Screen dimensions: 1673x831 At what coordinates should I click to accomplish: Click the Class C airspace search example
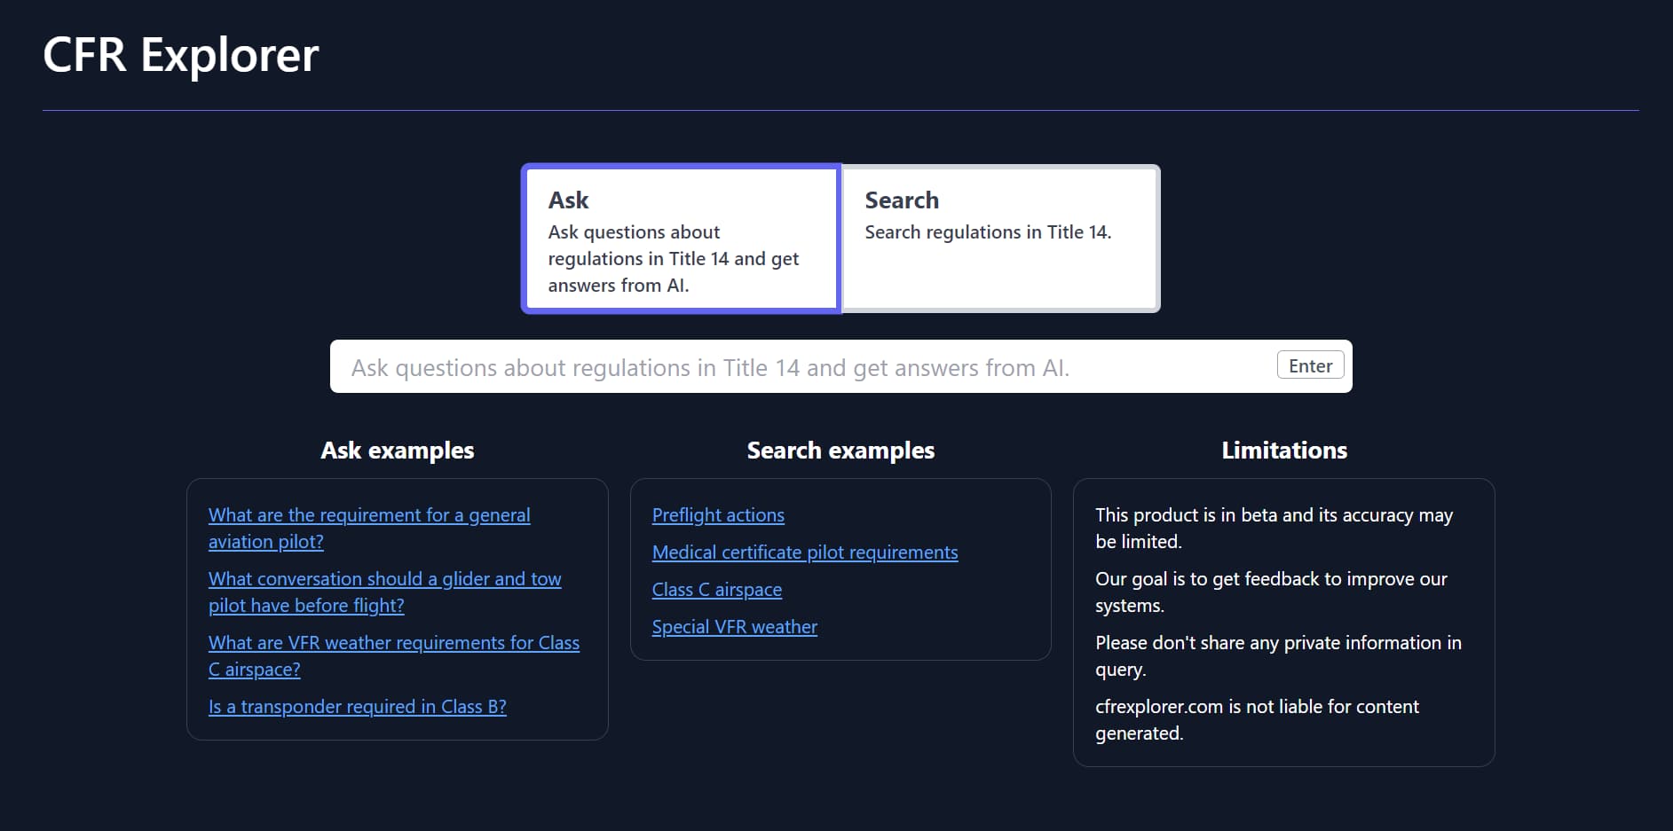pyautogui.click(x=716, y=590)
